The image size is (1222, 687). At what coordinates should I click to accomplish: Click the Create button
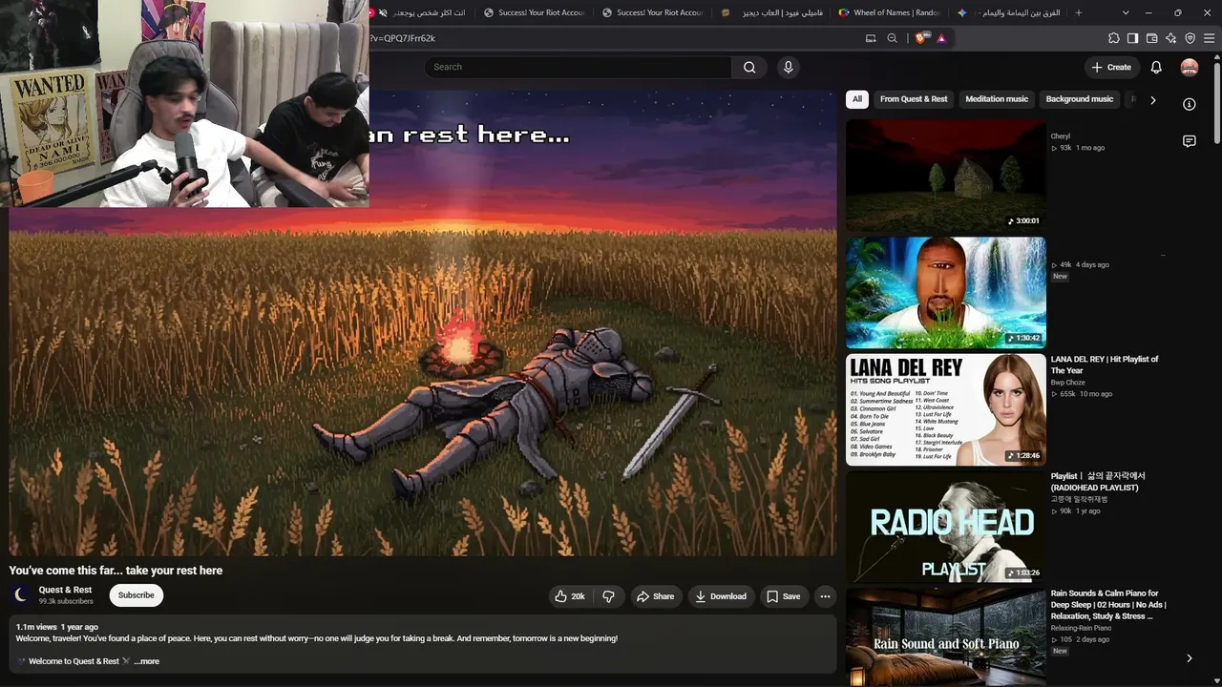(x=1112, y=67)
